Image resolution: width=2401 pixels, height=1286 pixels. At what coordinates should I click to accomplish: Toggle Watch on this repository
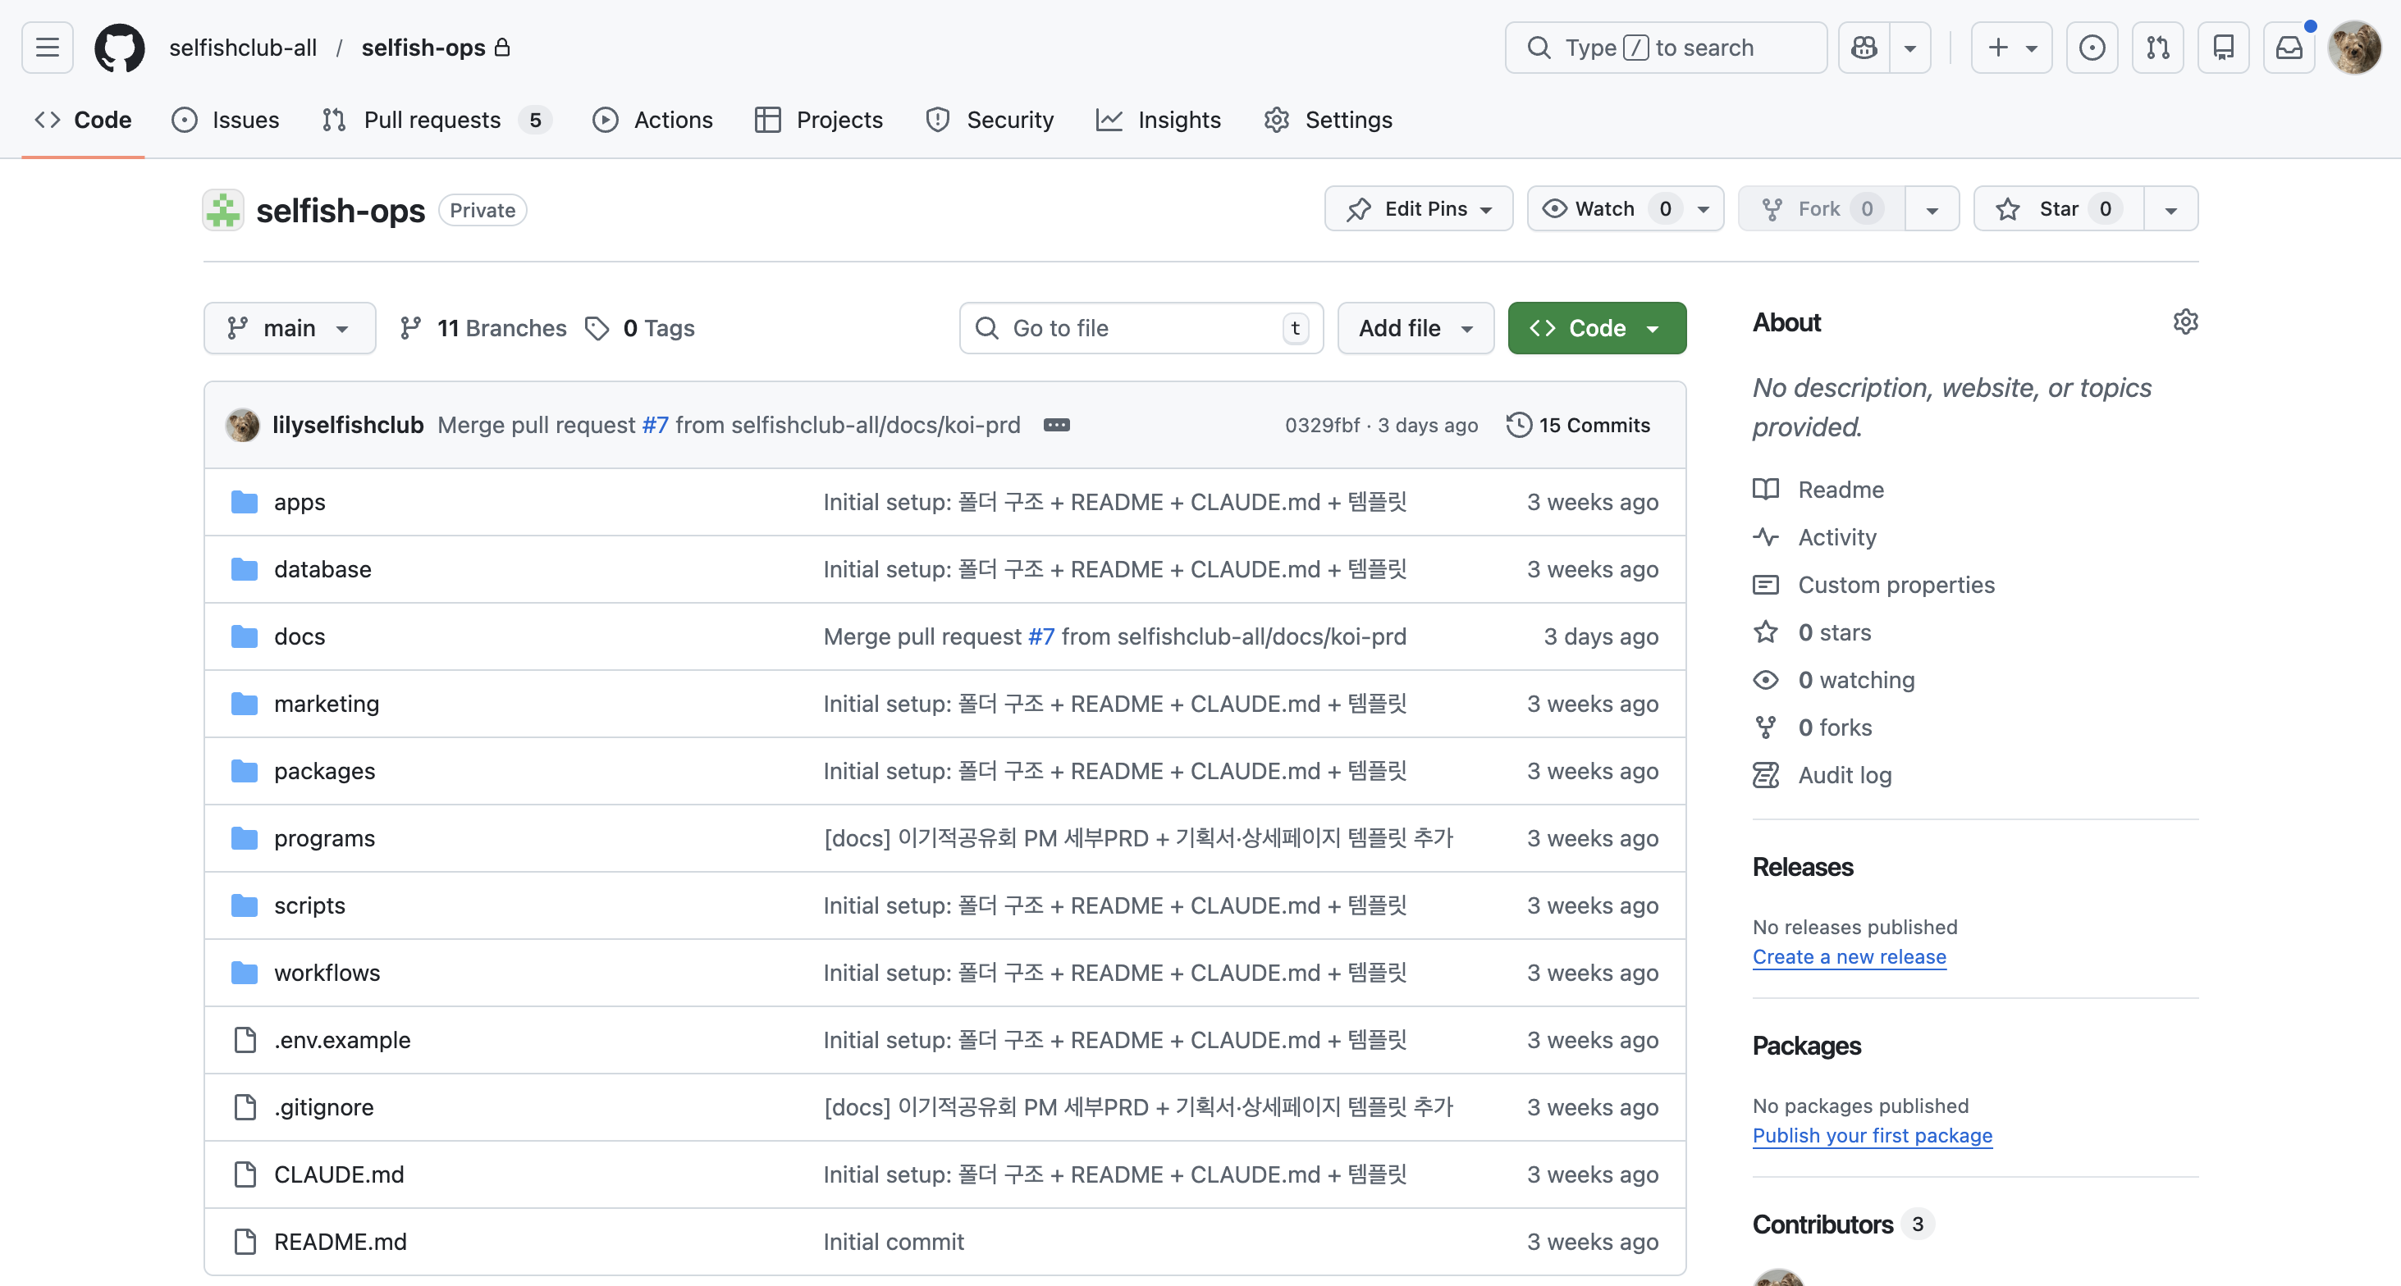click(x=1605, y=209)
